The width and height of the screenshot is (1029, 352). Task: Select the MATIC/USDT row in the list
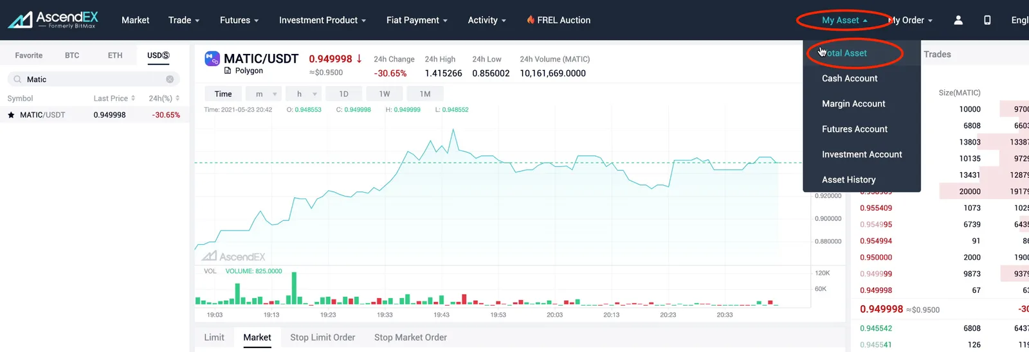point(94,115)
